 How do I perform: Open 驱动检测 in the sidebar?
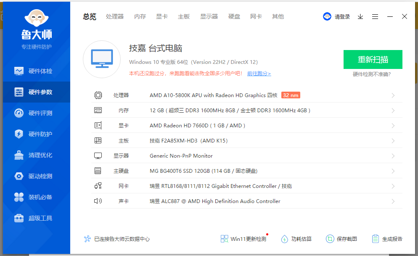click(37, 176)
